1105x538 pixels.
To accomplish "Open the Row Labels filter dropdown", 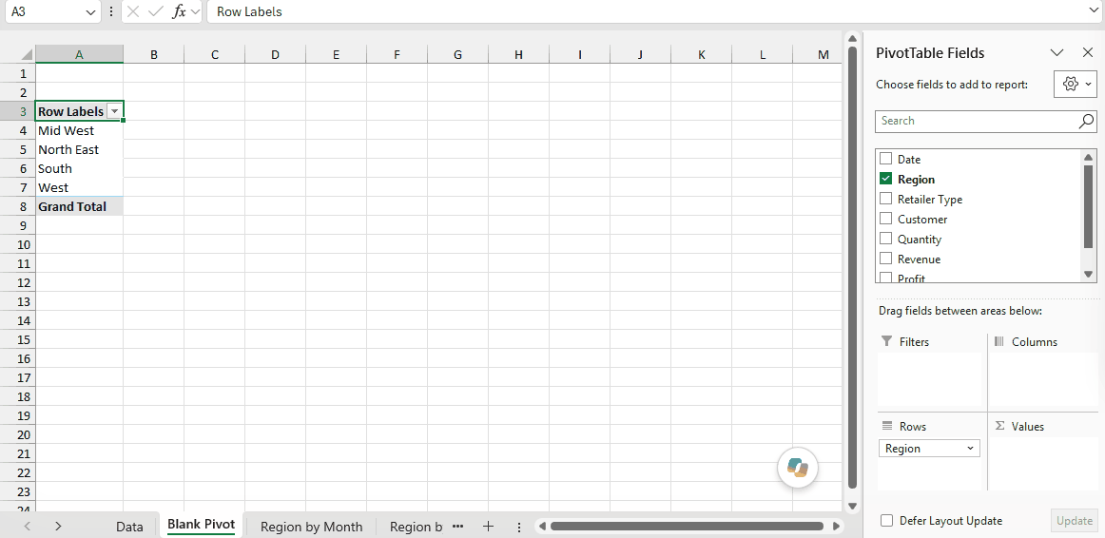I will [x=114, y=112].
